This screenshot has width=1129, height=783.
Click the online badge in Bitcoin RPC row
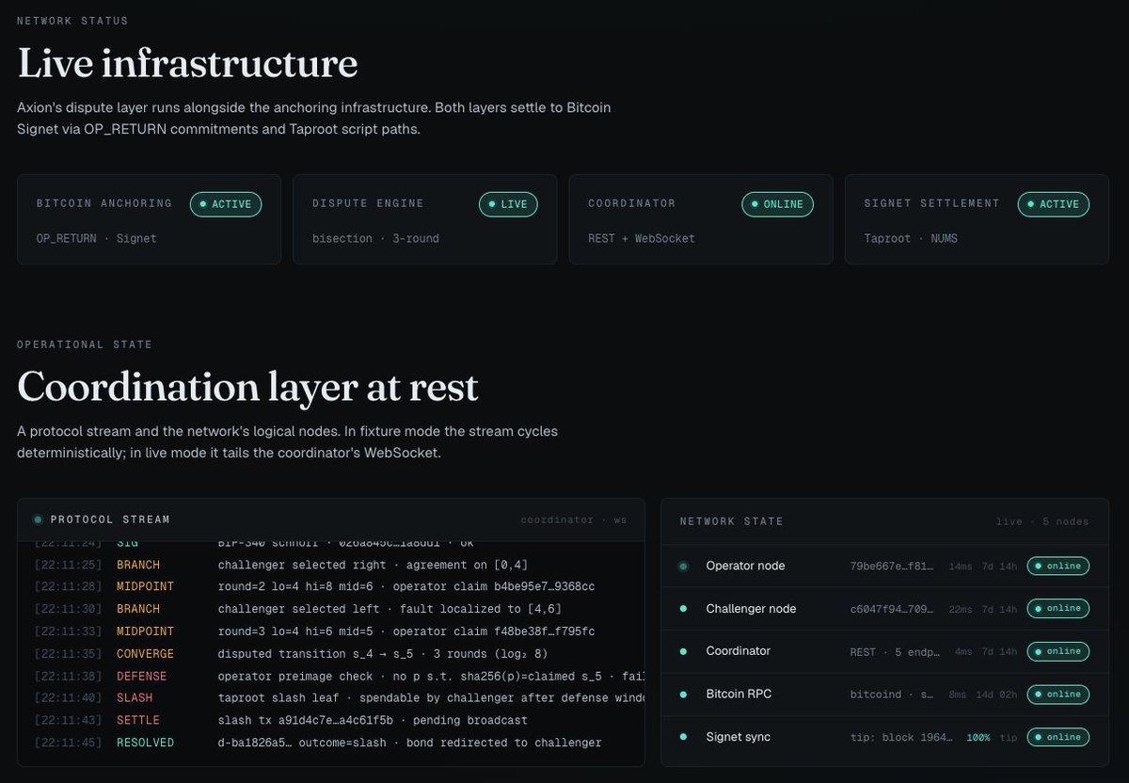(x=1057, y=695)
